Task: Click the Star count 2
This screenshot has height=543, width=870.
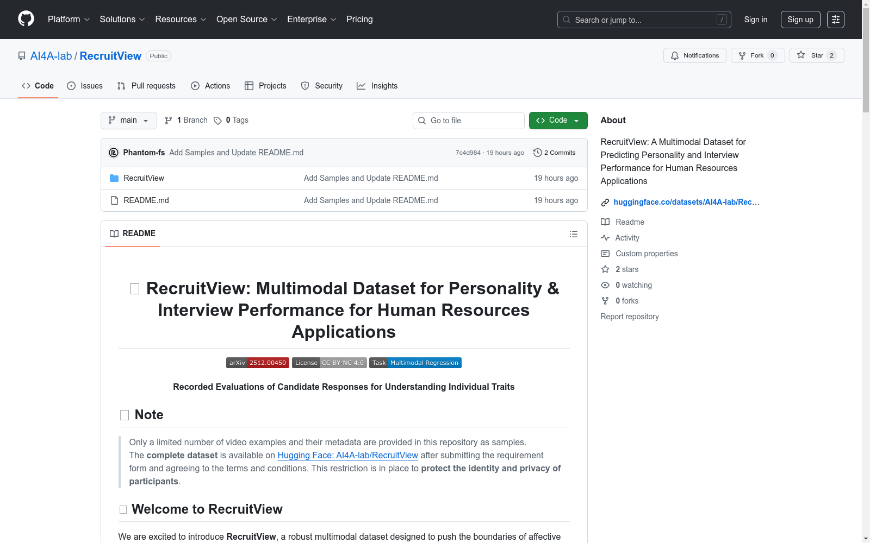Action: 831,55
